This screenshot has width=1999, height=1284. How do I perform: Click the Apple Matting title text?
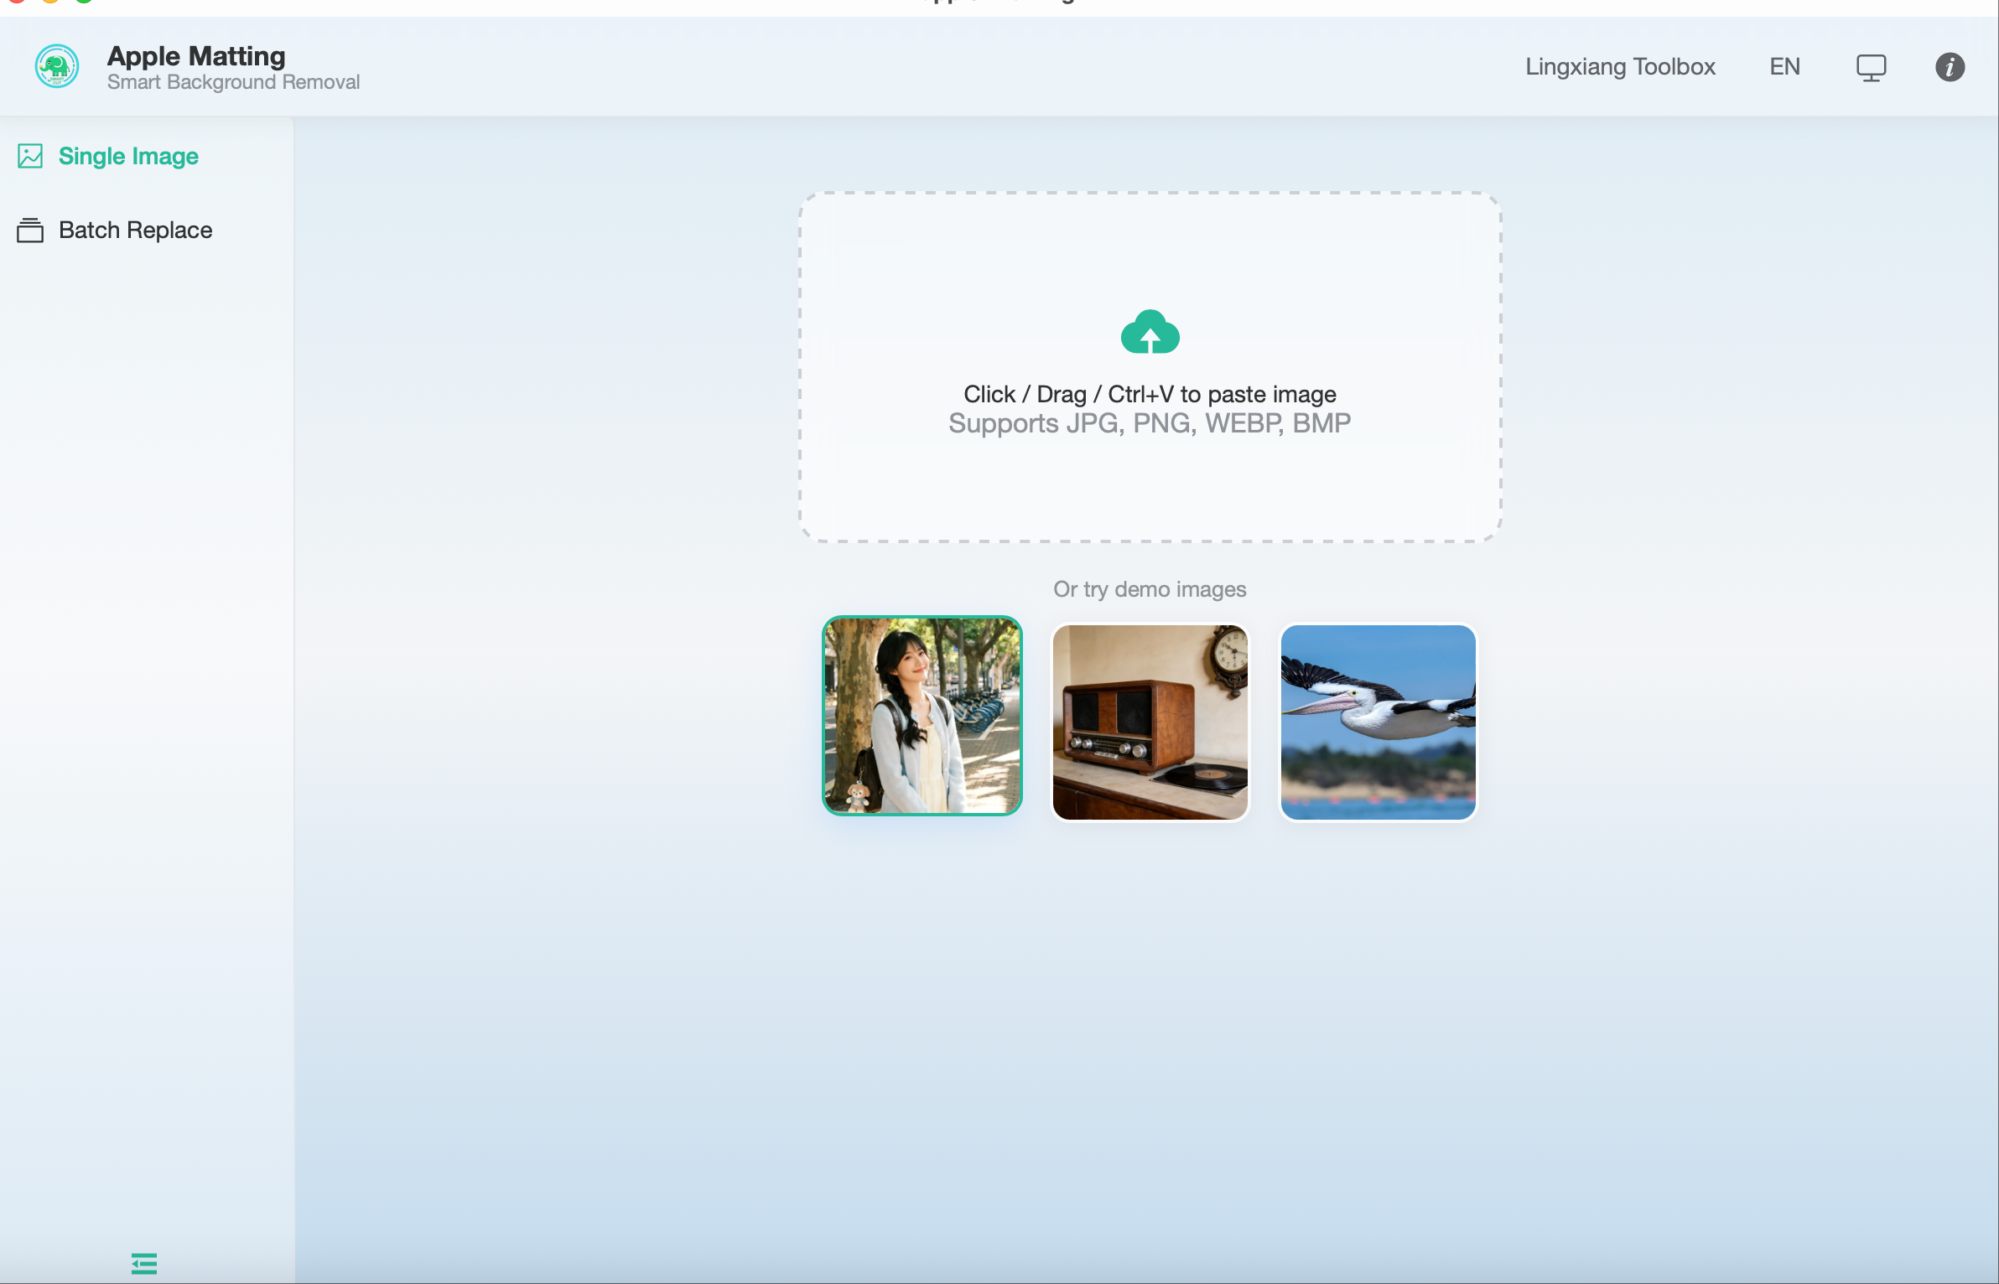tap(196, 56)
